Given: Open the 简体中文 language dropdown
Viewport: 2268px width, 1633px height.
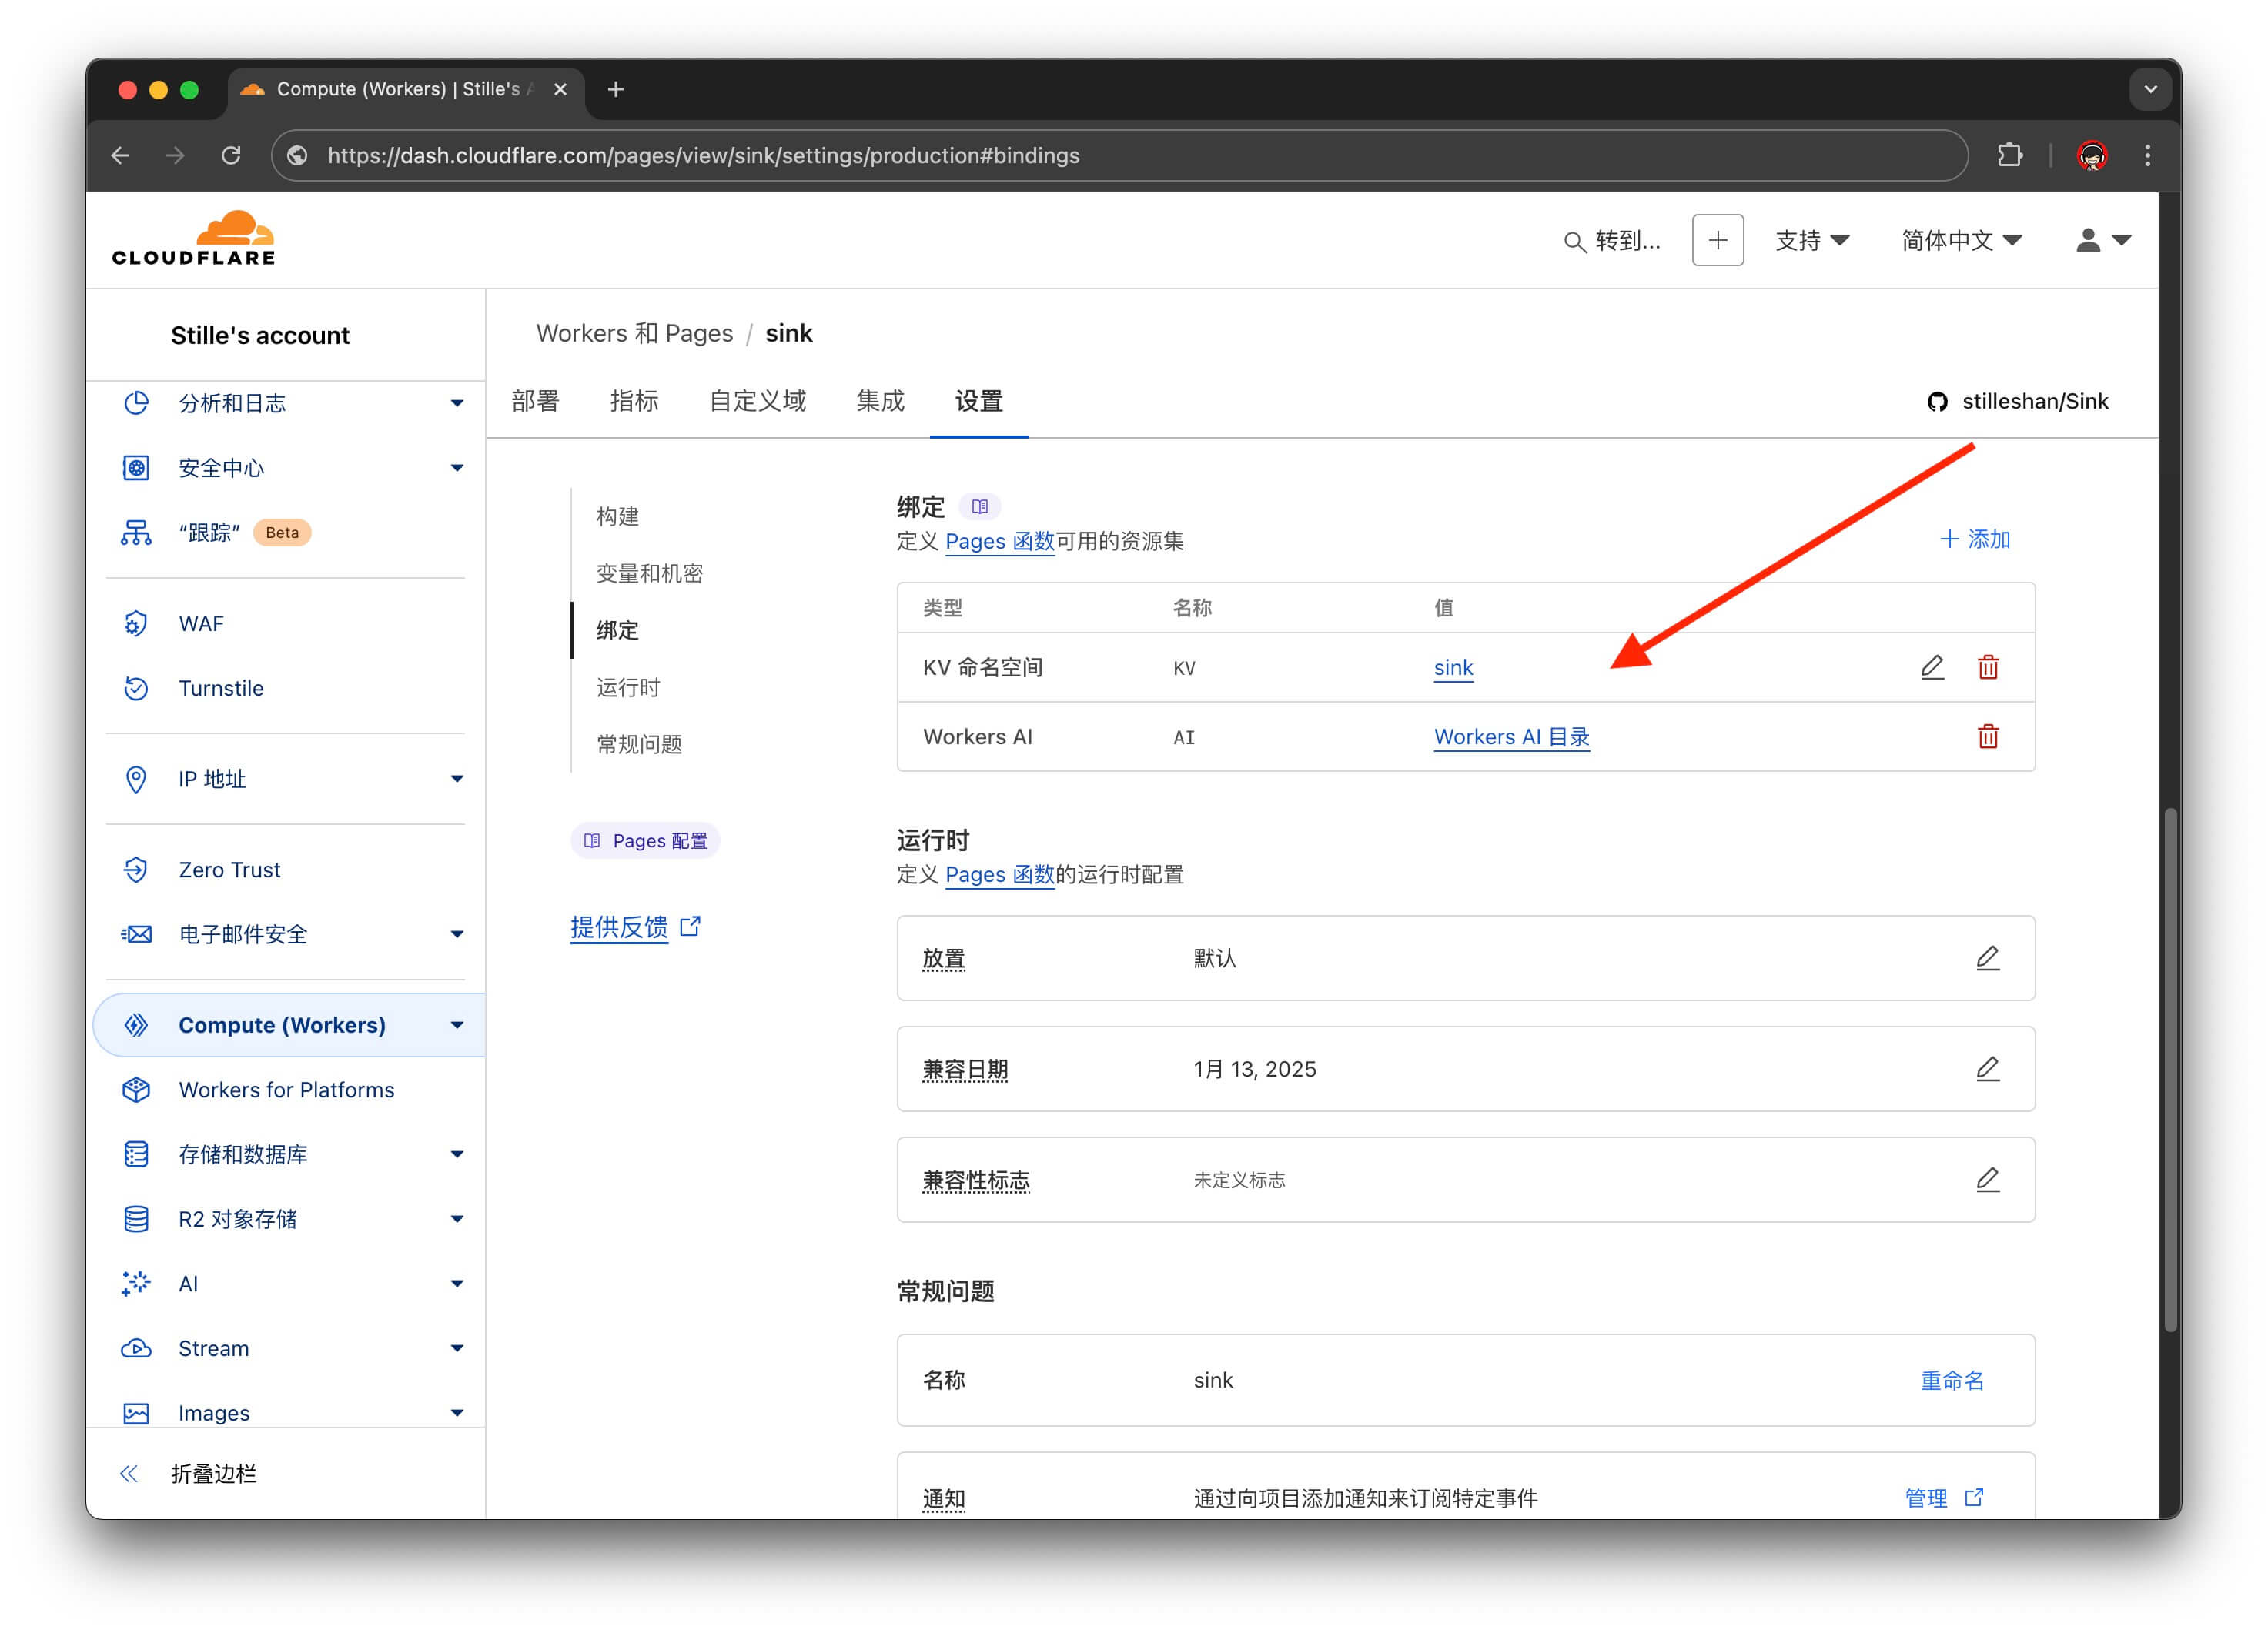Looking at the screenshot, I should pyautogui.click(x=1962, y=240).
